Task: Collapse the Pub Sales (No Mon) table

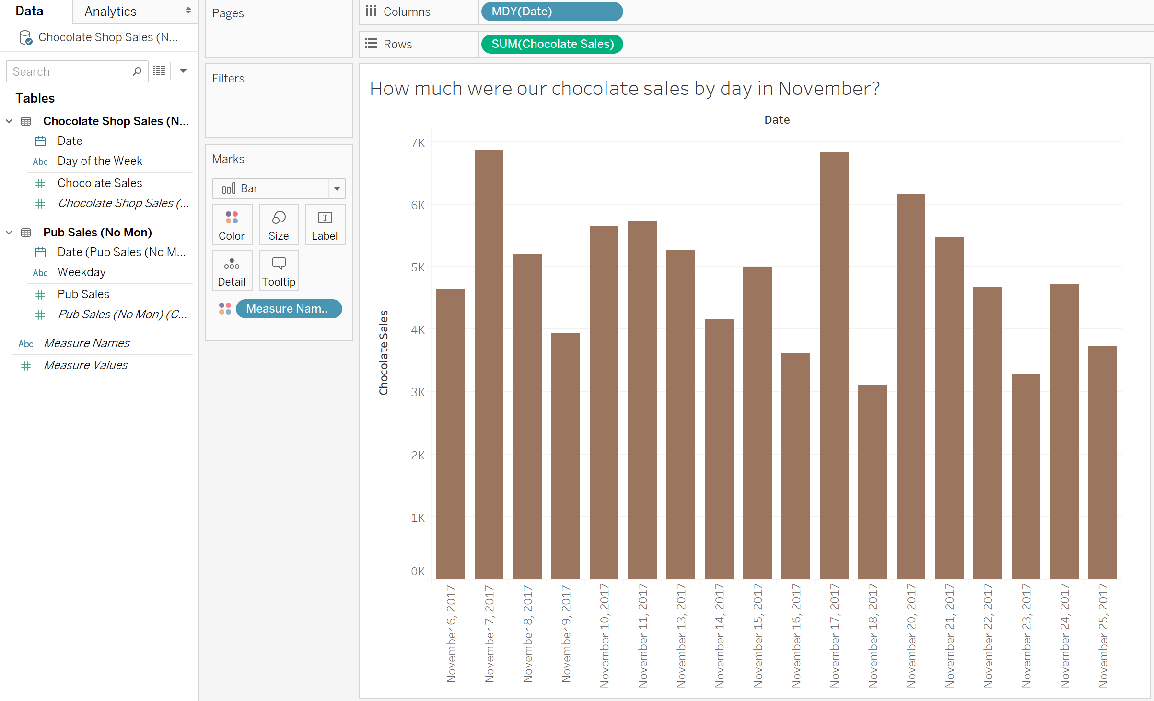Action: 9,233
